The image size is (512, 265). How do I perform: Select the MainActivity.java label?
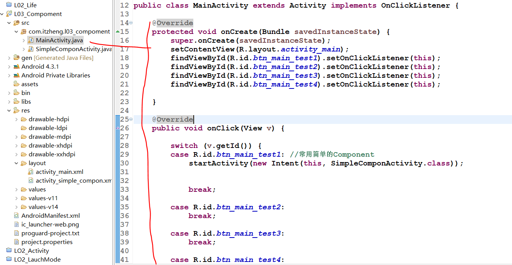pos(59,40)
